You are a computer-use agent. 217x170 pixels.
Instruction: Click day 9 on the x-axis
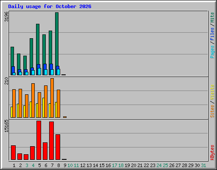click(65, 165)
